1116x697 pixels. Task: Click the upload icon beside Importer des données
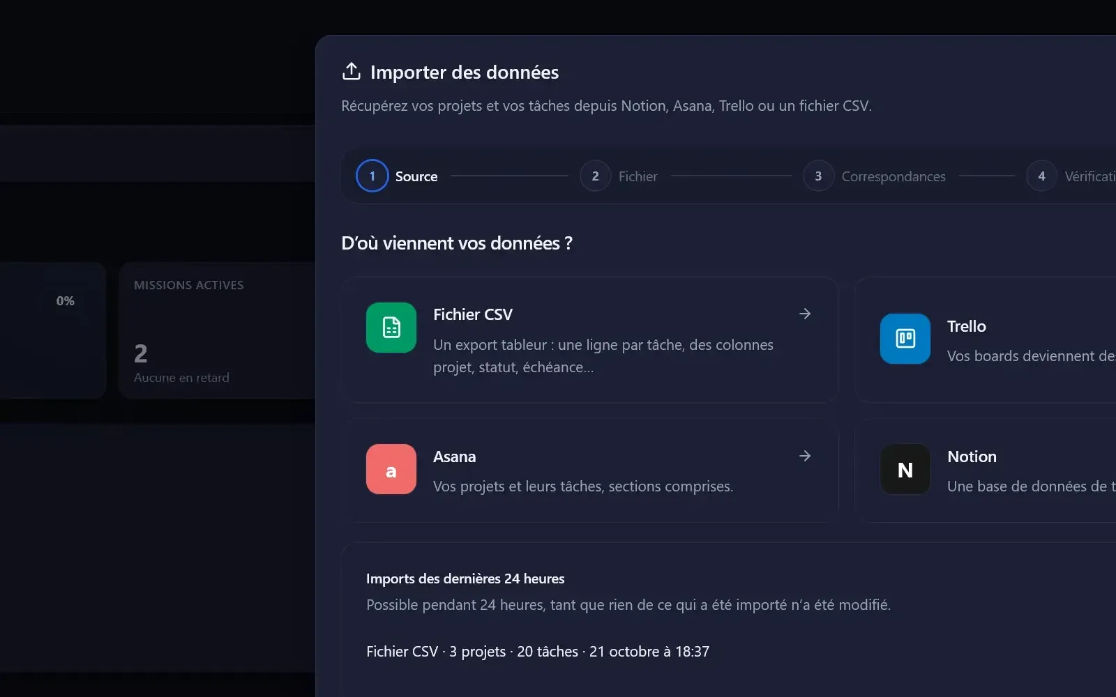352,71
